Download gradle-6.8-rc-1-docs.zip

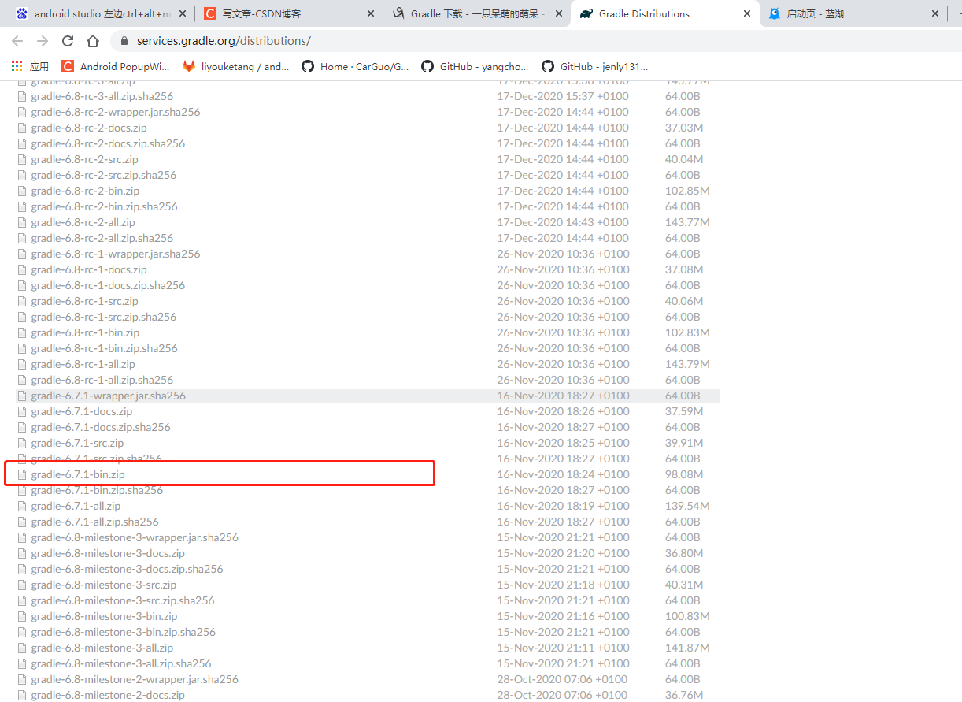89,269
